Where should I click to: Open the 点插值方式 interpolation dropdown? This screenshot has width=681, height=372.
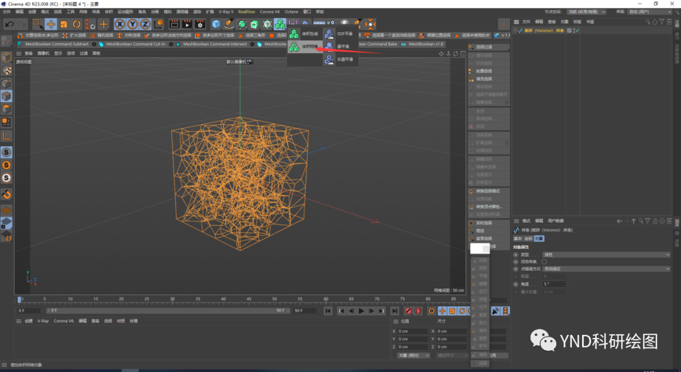coord(607,269)
